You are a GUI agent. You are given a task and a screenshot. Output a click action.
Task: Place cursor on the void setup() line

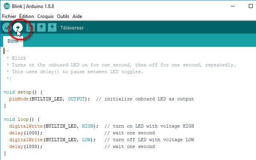coord(23,92)
